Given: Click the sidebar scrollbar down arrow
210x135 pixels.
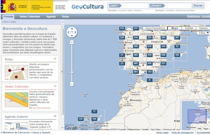Looking at the screenshot, I should pos(62,128).
